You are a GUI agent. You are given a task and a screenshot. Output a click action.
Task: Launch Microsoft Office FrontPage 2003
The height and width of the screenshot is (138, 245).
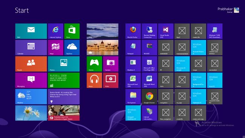pyautogui.click(x=149, y=64)
